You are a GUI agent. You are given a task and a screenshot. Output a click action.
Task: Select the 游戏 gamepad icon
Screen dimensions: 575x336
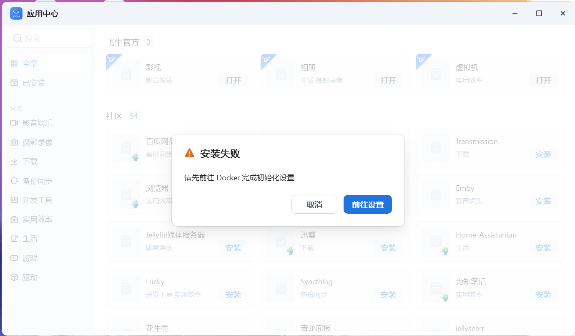[14, 258]
